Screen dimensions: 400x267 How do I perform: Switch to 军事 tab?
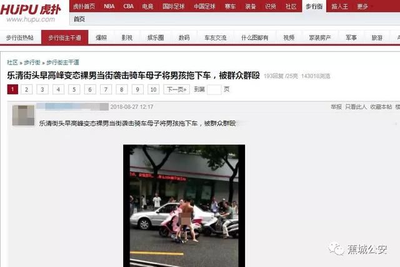coord(351,38)
